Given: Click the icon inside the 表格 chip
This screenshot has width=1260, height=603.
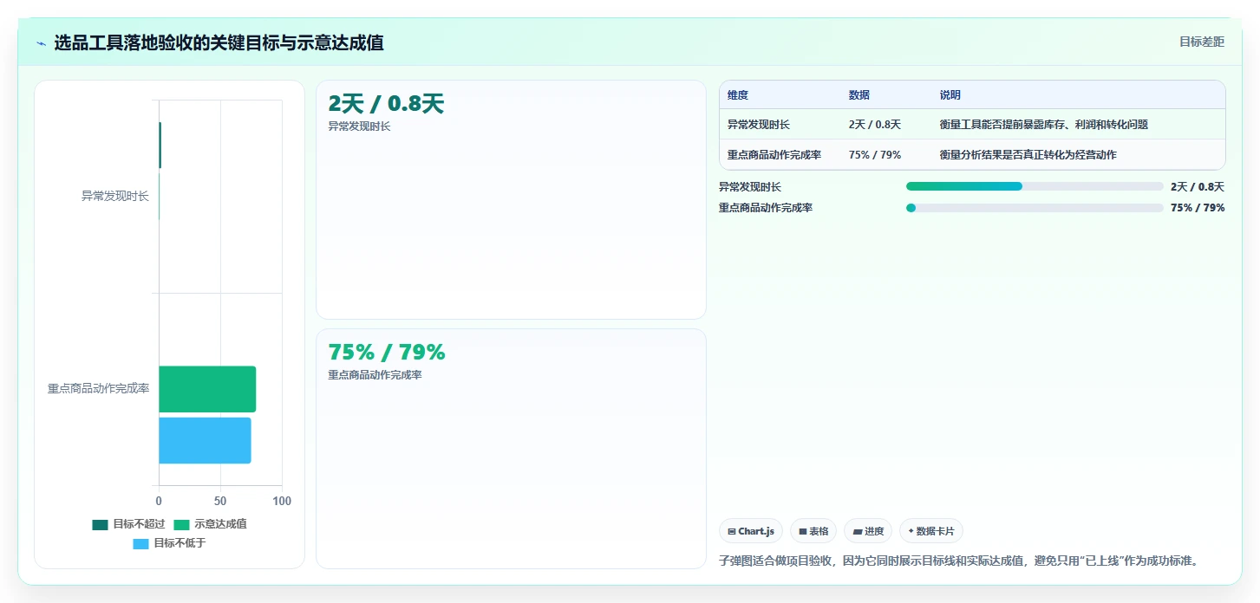Looking at the screenshot, I should coord(803,532).
